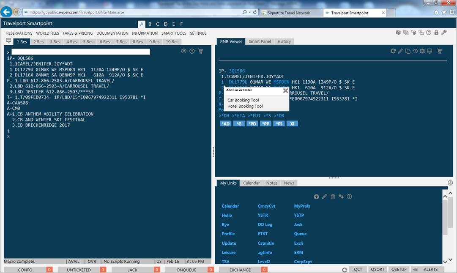The height and width of the screenshot is (273, 457).
Task: Click the *PD button
Action: click(x=252, y=124)
